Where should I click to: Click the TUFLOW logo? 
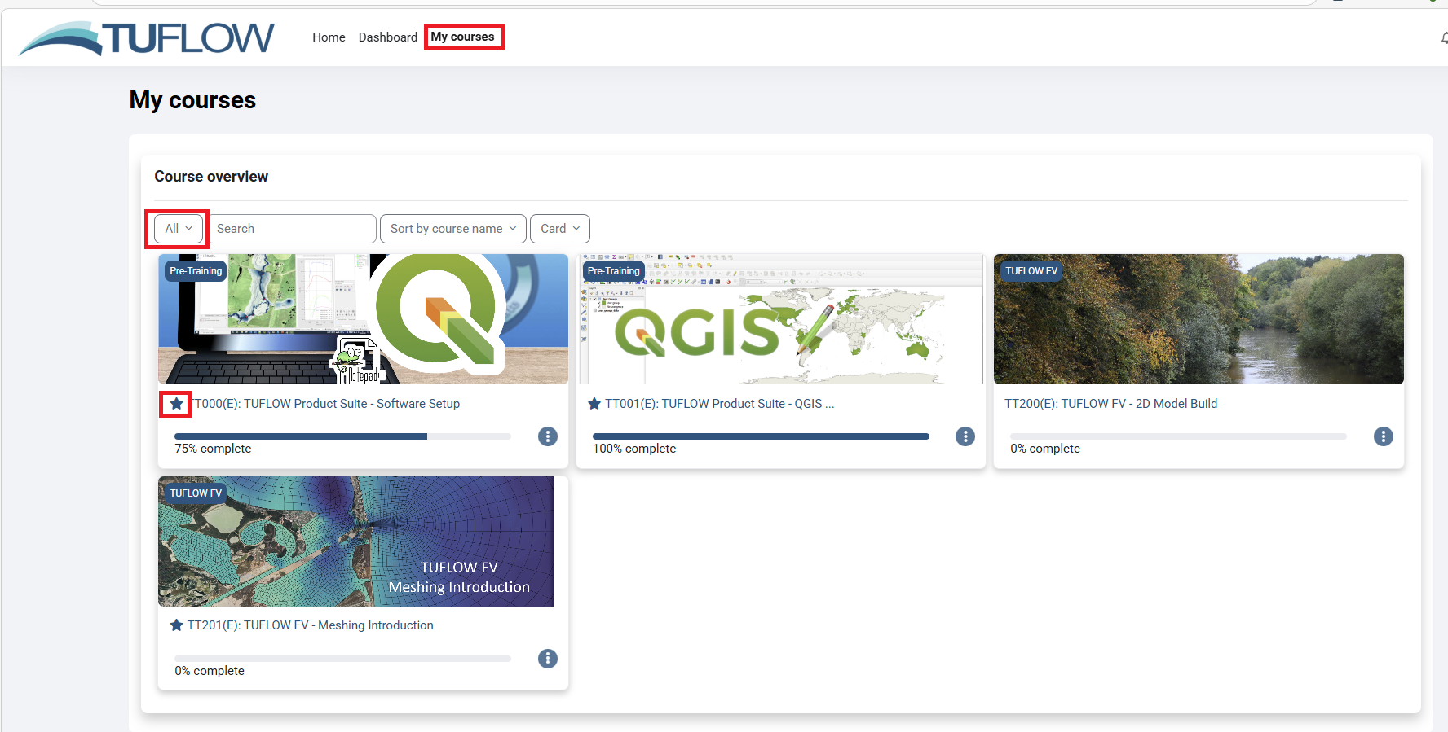click(x=147, y=37)
